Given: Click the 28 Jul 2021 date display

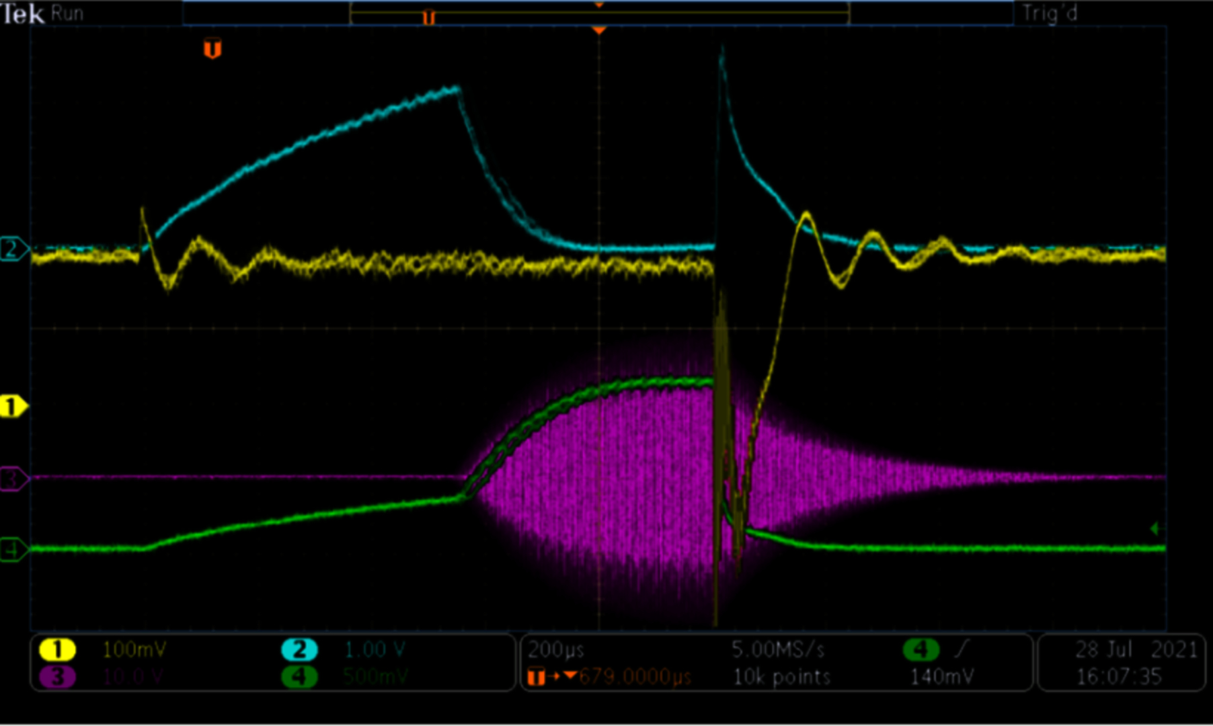Looking at the screenshot, I should pos(1136,649).
